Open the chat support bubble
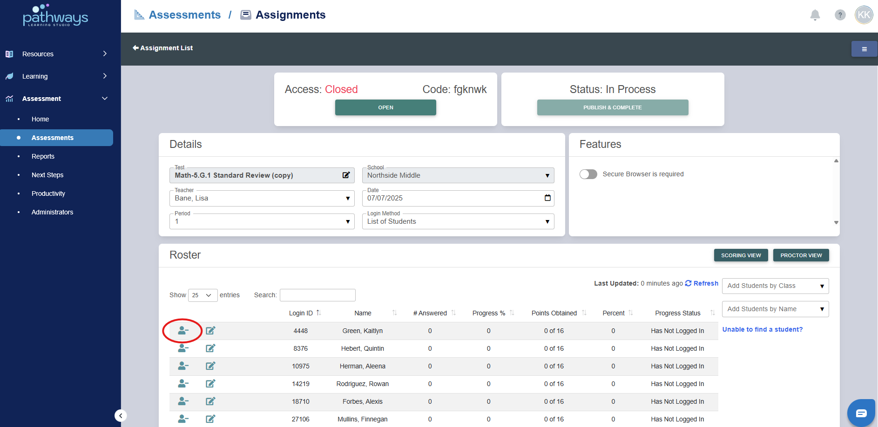The image size is (878, 427). pyautogui.click(x=861, y=413)
